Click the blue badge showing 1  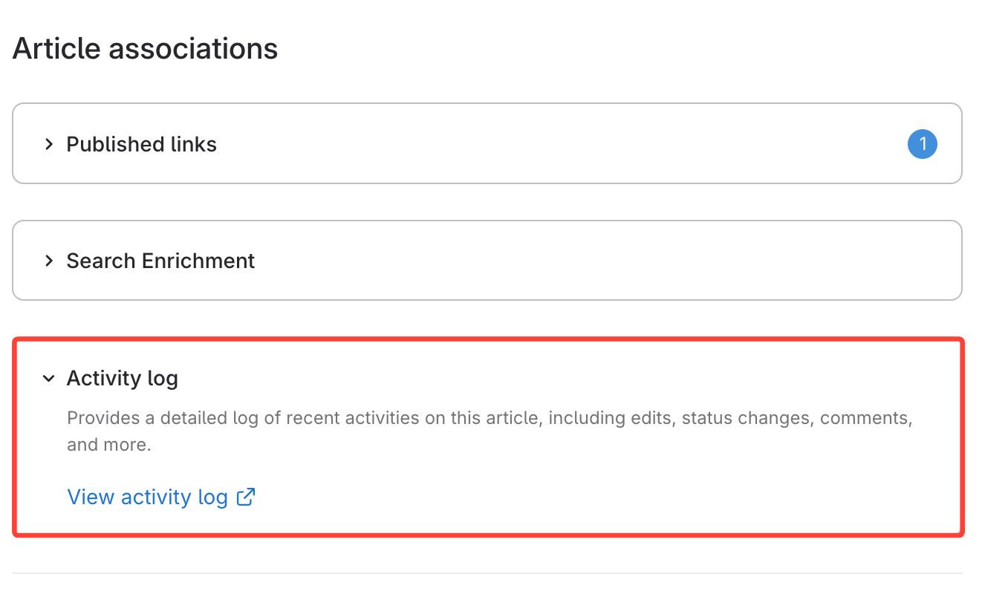click(x=922, y=144)
